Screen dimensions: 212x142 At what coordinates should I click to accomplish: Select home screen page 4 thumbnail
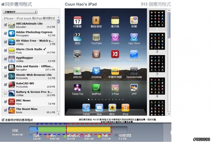click(x=157, y=86)
